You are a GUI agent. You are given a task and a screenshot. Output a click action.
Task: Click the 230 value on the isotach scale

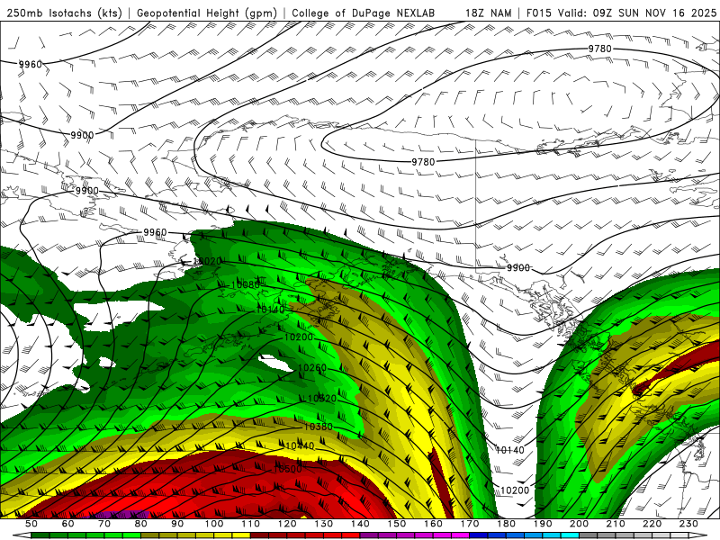688,524
